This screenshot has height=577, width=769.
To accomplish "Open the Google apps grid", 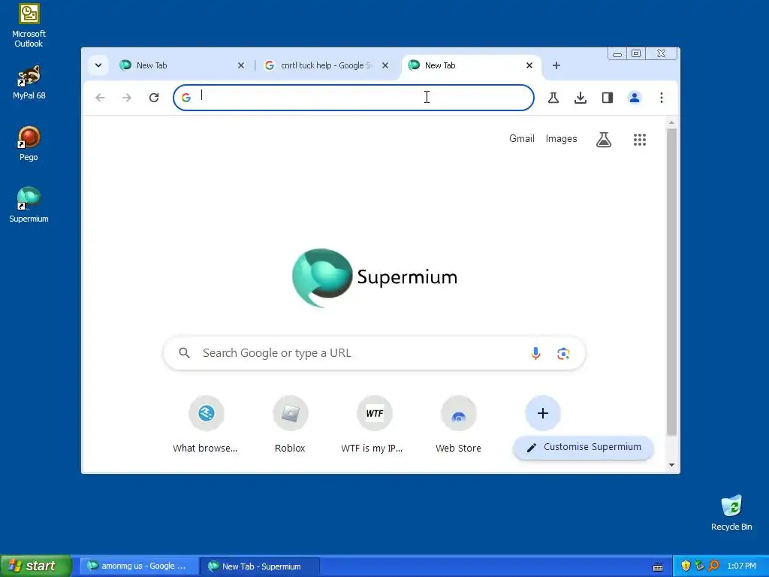I will (x=640, y=140).
